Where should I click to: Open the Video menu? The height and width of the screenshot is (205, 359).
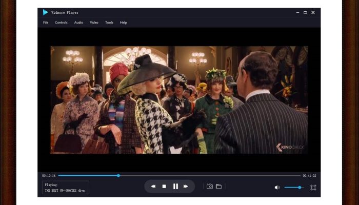point(94,23)
